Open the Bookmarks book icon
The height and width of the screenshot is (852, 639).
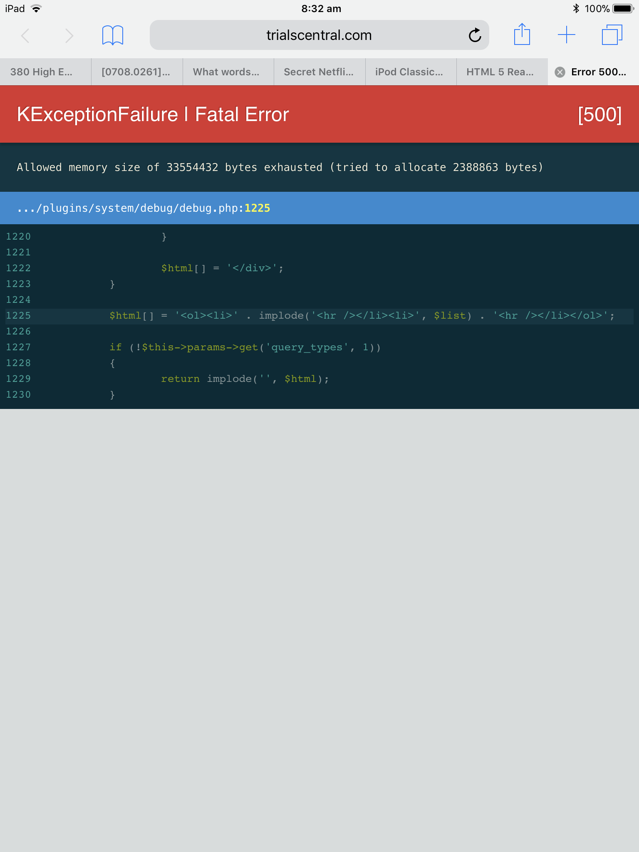pos(113,35)
